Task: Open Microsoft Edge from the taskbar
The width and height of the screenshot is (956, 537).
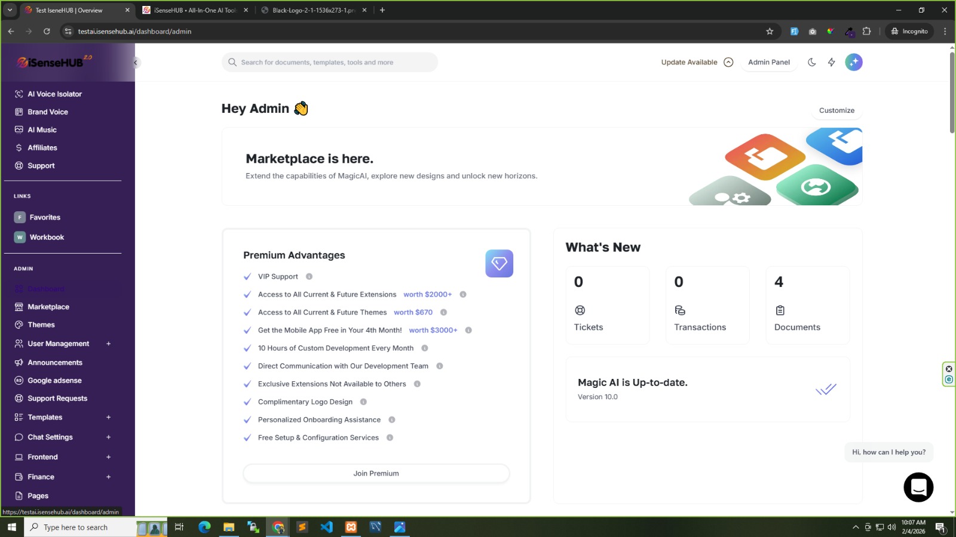Action: pyautogui.click(x=204, y=527)
